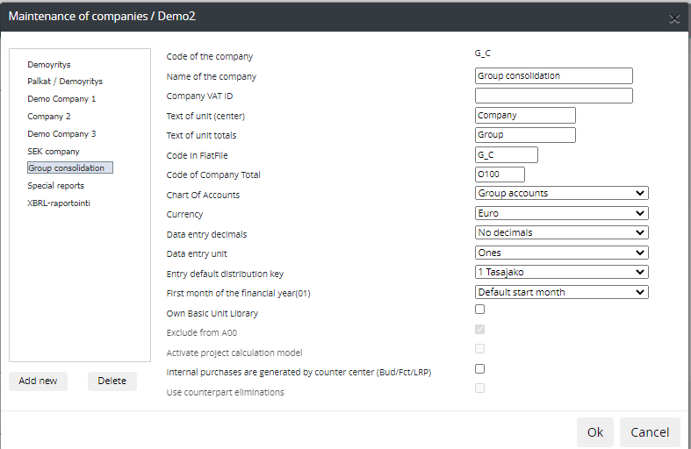The width and height of the screenshot is (691, 449).
Task: Expand the Currency dropdown
Action: [561, 213]
